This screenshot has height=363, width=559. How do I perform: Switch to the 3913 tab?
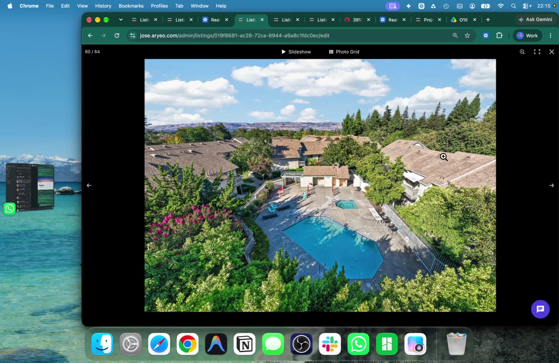click(357, 20)
